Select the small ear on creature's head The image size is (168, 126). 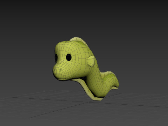click(91, 61)
